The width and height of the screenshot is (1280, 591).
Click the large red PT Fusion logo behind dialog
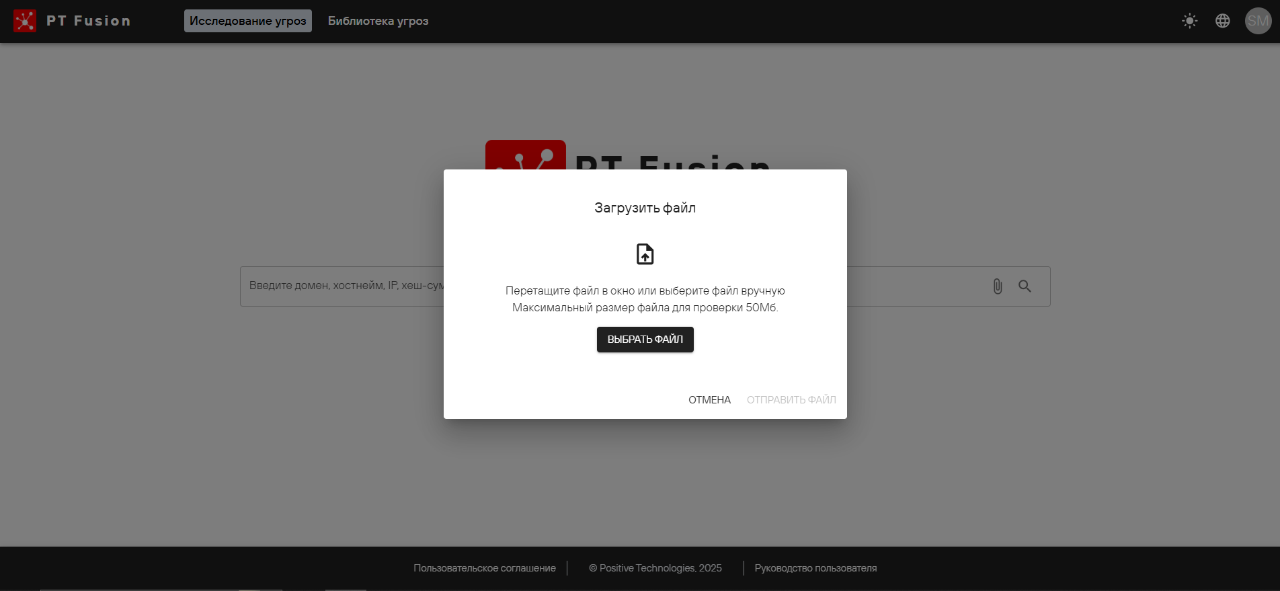(x=525, y=155)
